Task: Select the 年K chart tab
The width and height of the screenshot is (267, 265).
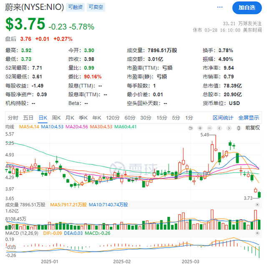Action: [x=97, y=117]
